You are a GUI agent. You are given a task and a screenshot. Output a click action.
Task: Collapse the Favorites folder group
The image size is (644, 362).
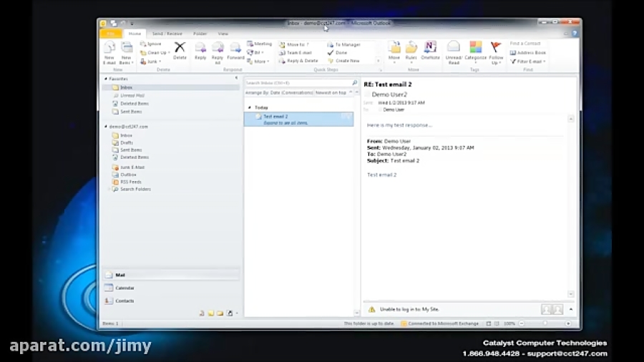point(106,79)
